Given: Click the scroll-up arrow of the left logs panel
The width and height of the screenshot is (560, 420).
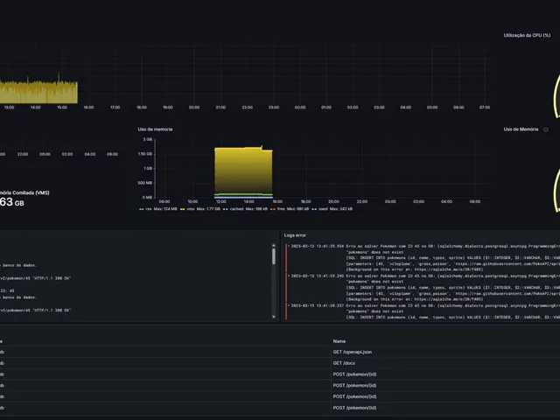Looking at the screenshot, I should point(274,246).
